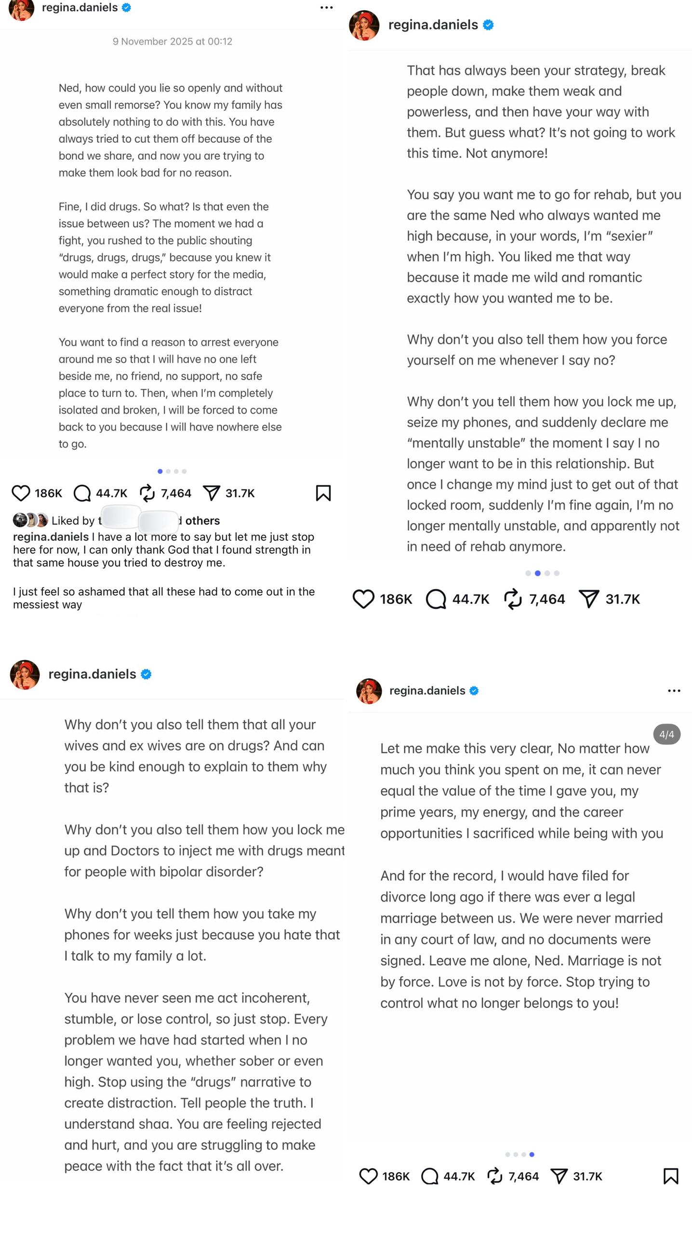Tap the 4/4 slide counter badge
Screen dimensions: 692x1235
pyautogui.click(x=667, y=734)
